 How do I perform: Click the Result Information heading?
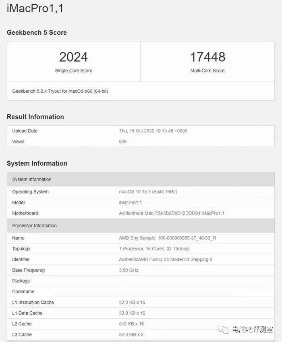coord(35,117)
